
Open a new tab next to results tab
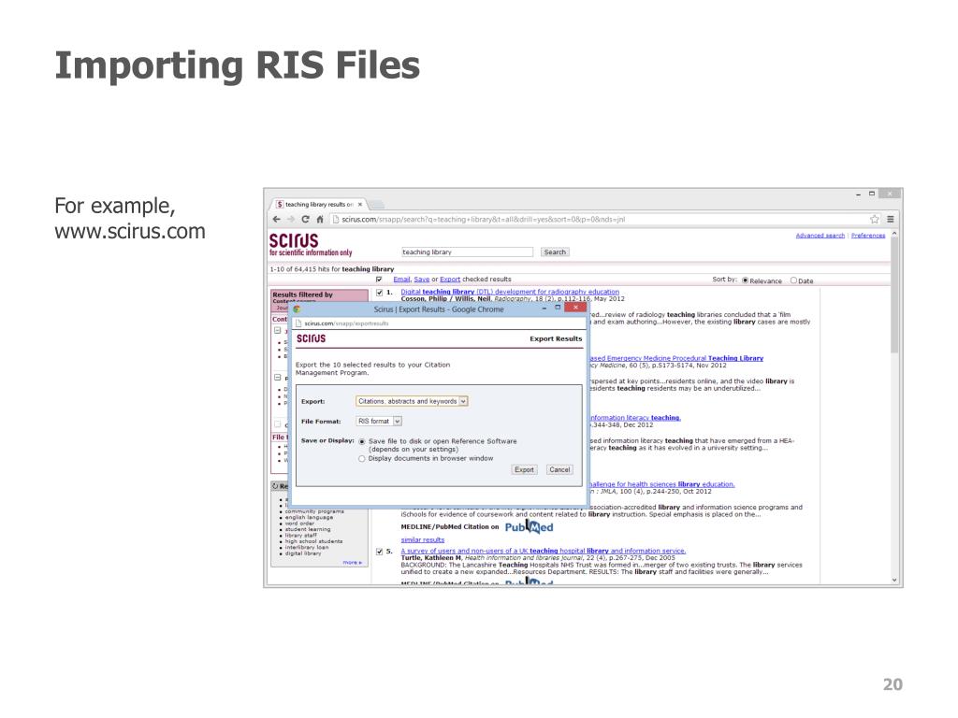[376, 205]
